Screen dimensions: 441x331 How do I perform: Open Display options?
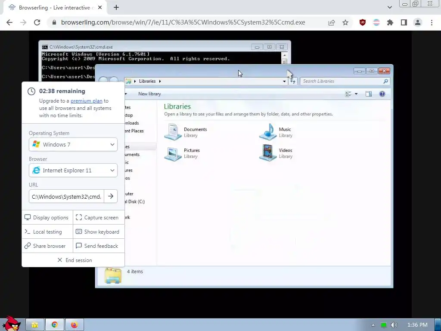[x=47, y=218]
